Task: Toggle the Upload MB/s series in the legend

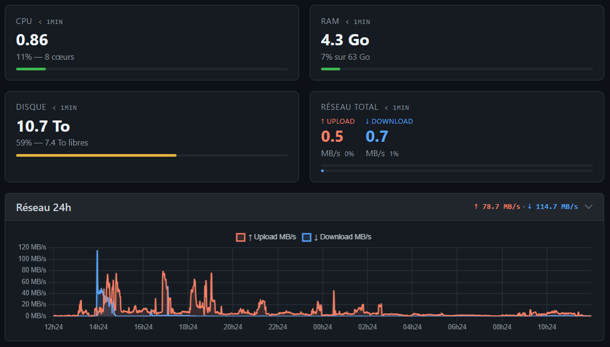Action: click(267, 237)
